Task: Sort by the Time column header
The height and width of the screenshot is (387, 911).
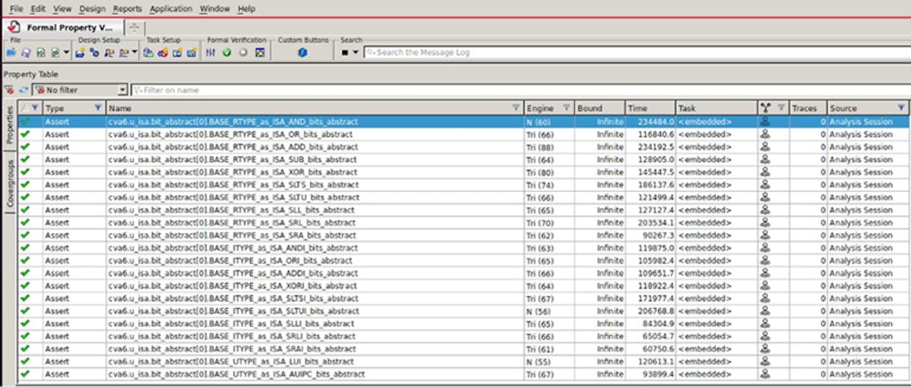Action: pos(649,108)
